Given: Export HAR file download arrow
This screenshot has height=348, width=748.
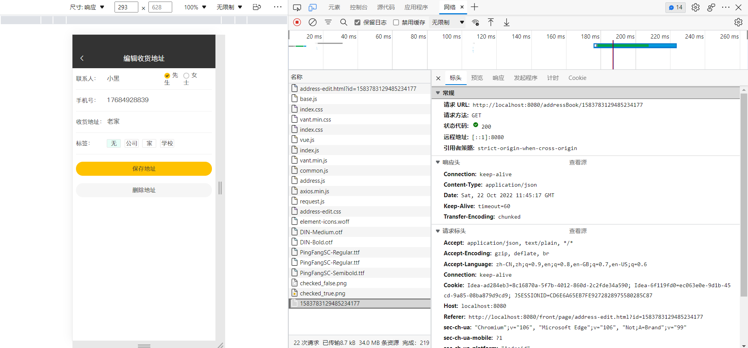Looking at the screenshot, I should coord(506,23).
